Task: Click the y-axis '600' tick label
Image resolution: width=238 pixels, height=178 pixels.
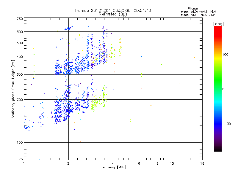Action: coord(20,32)
